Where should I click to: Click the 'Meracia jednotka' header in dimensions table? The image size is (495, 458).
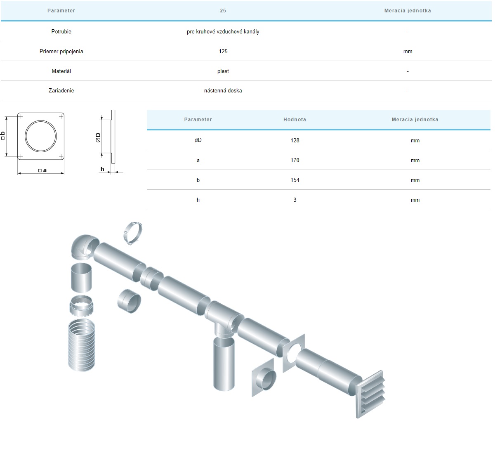(415, 120)
